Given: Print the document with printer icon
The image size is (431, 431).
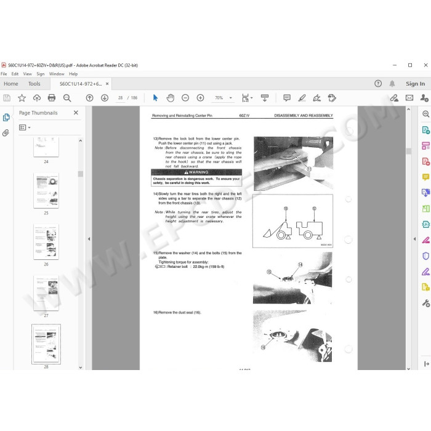Looking at the screenshot, I should pyautogui.click(x=52, y=98).
